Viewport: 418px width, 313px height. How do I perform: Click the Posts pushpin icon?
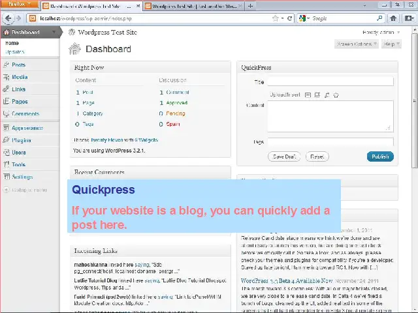(6, 65)
